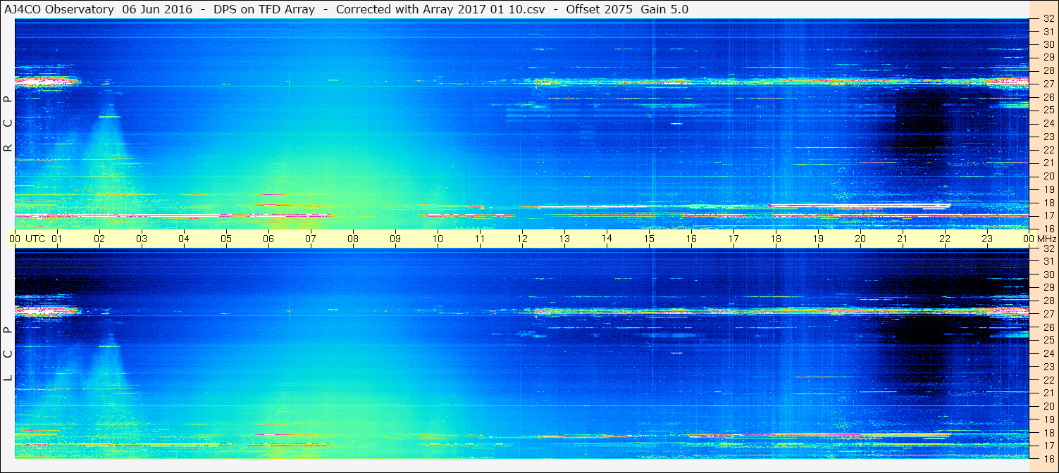This screenshot has width=1059, height=473.
Task: Click the starting 00 UTC label
Action: point(29,239)
